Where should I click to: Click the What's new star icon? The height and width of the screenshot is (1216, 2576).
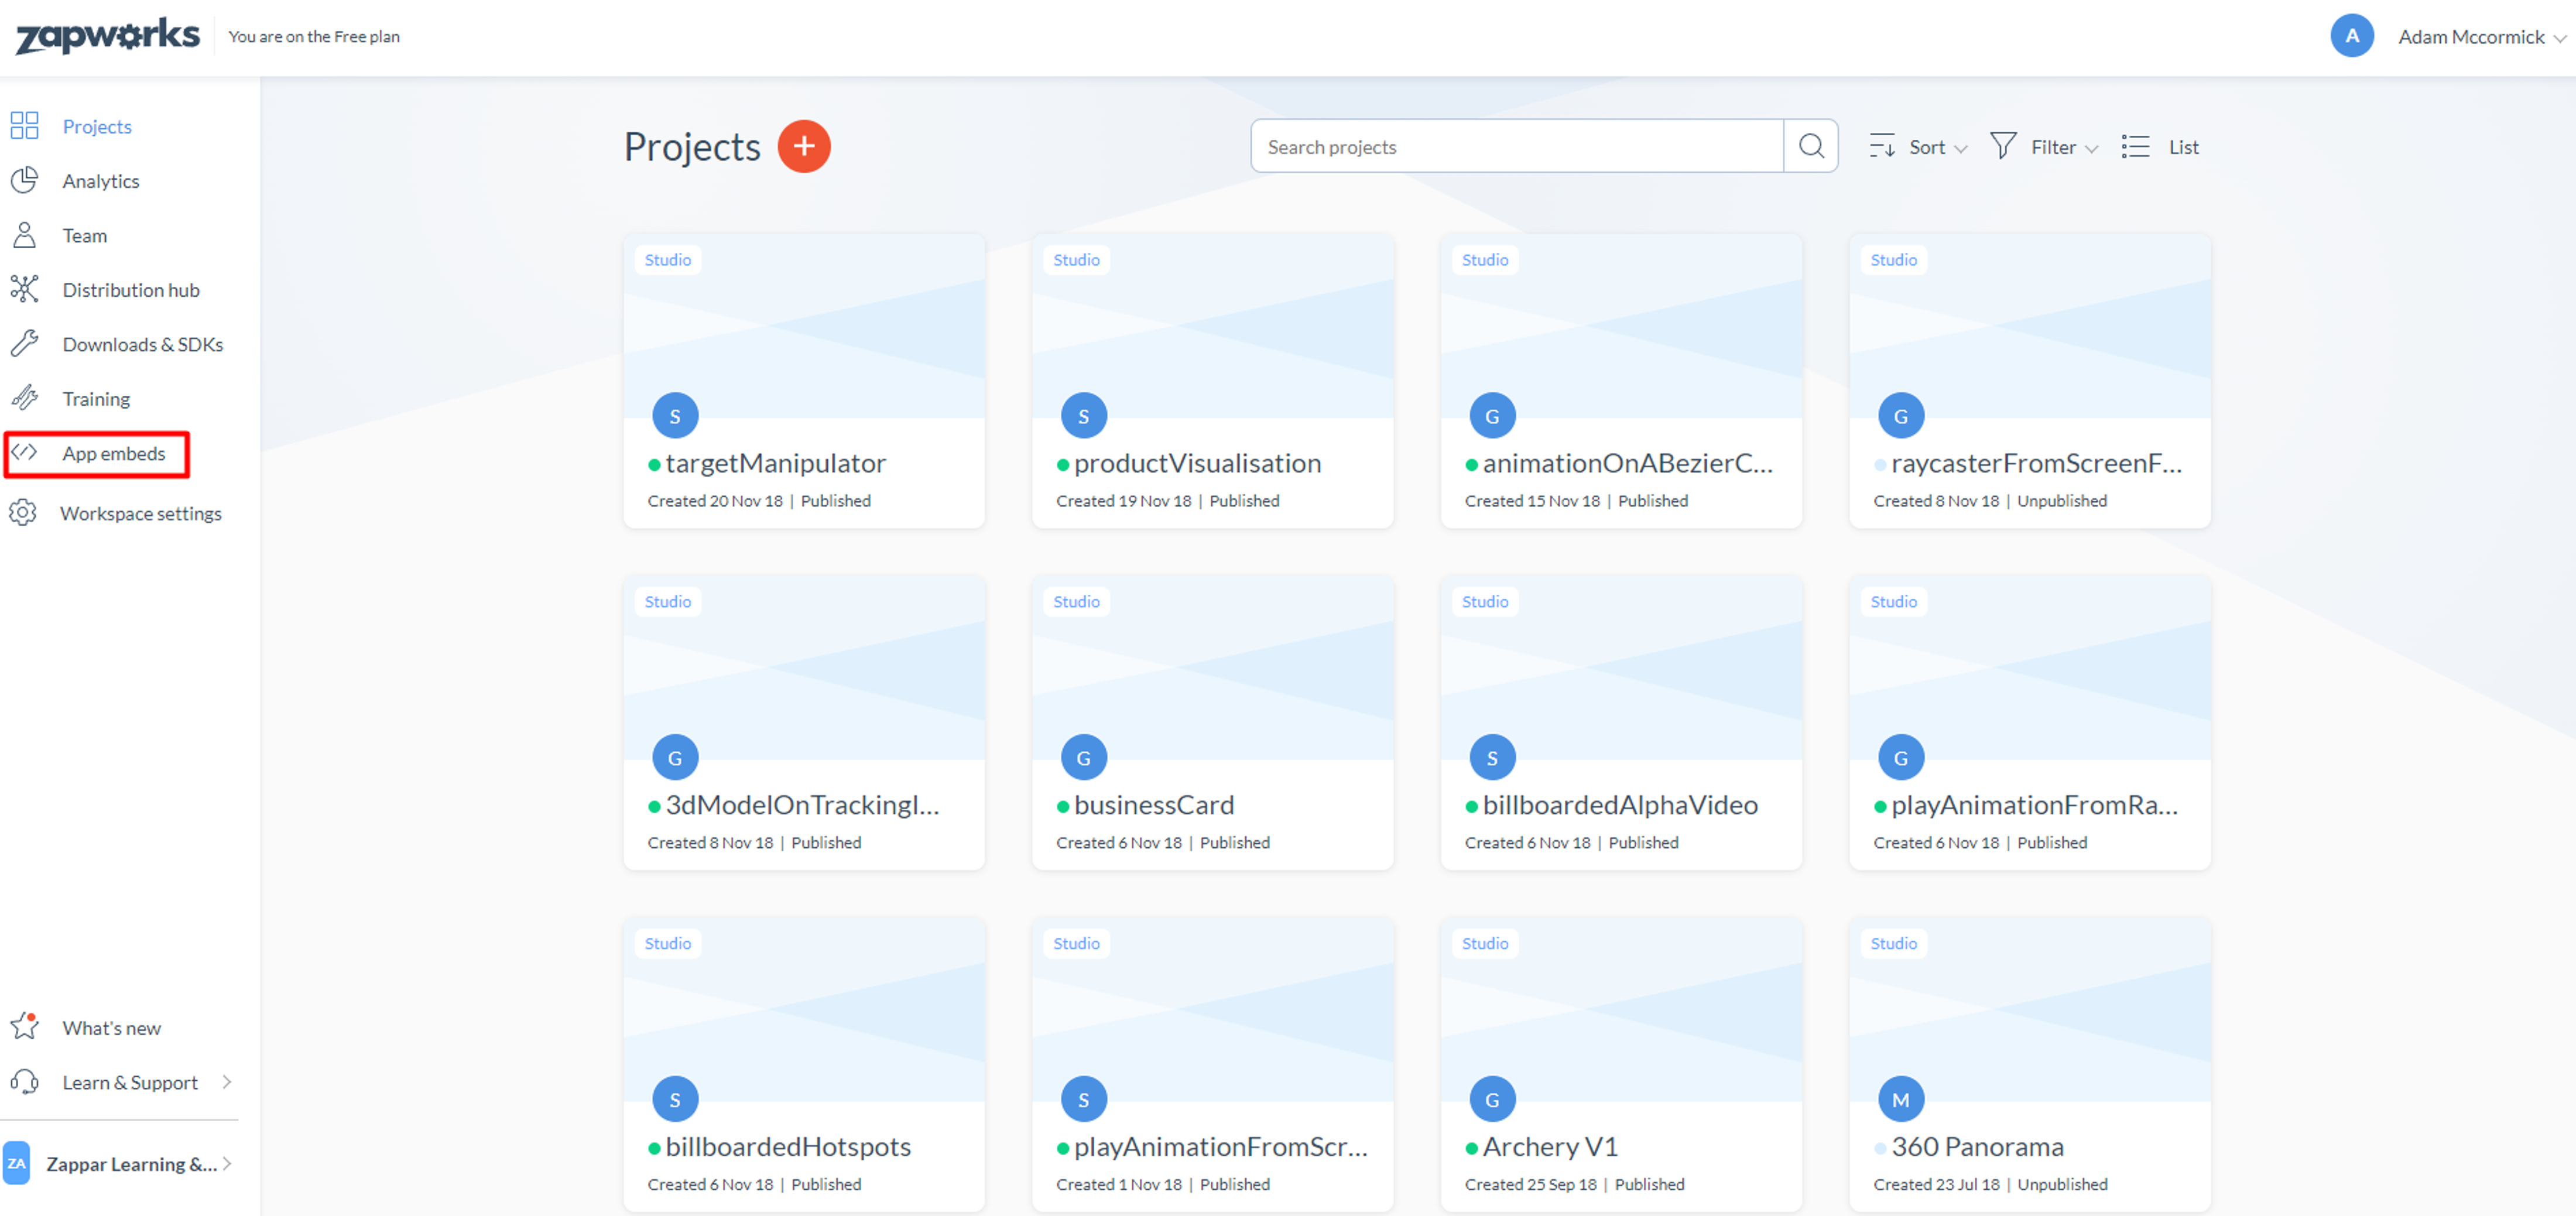coord(24,1027)
